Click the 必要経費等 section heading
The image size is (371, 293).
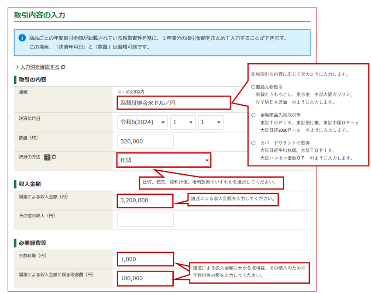tap(33, 243)
